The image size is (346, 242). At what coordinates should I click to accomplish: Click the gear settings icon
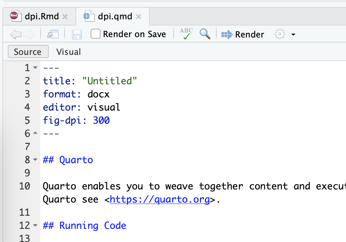[280, 34]
